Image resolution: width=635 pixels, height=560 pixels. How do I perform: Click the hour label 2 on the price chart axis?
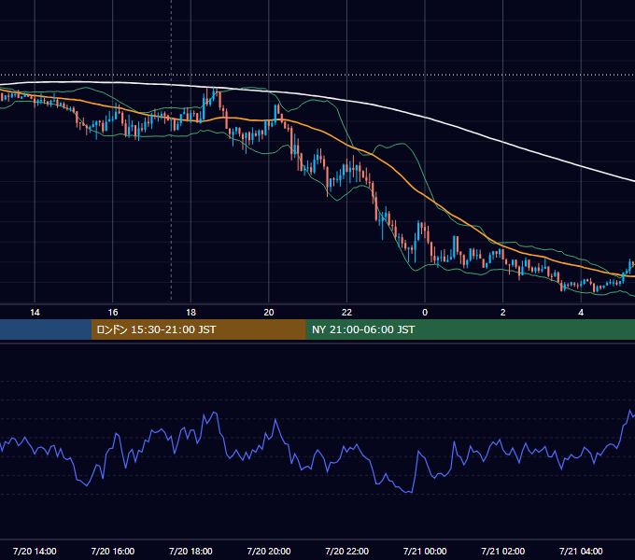coord(503,313)
